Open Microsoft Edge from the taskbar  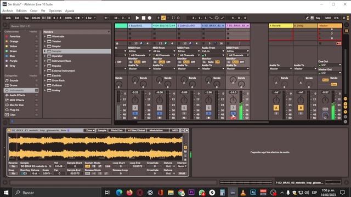[119, 193]
